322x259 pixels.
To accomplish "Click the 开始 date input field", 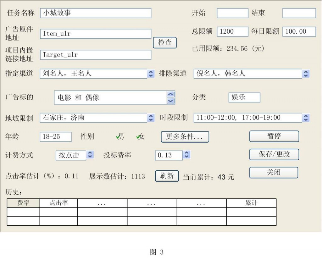I will point(232,13).
